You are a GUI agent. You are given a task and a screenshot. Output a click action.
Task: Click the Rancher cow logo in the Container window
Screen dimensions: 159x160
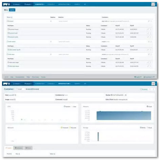click(x=7, y=84)
